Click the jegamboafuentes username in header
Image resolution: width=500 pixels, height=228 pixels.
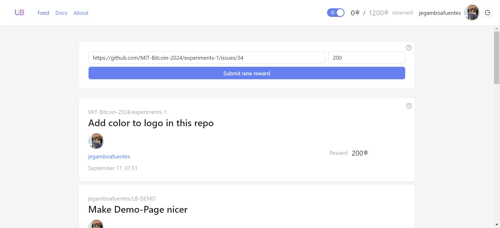coord(440,13)
